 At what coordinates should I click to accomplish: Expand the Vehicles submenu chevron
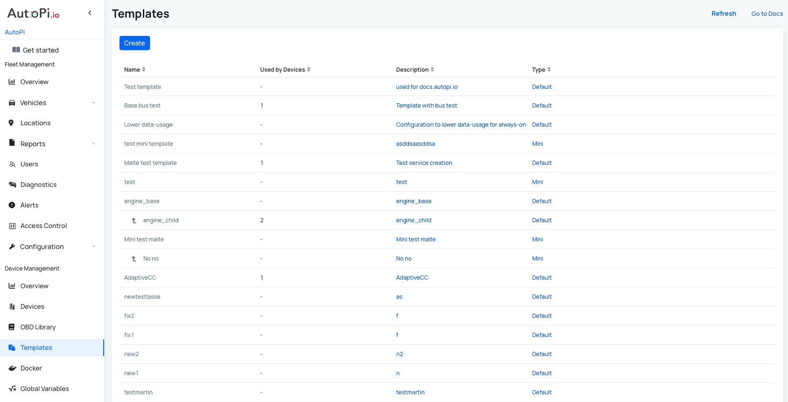[94, 102]
